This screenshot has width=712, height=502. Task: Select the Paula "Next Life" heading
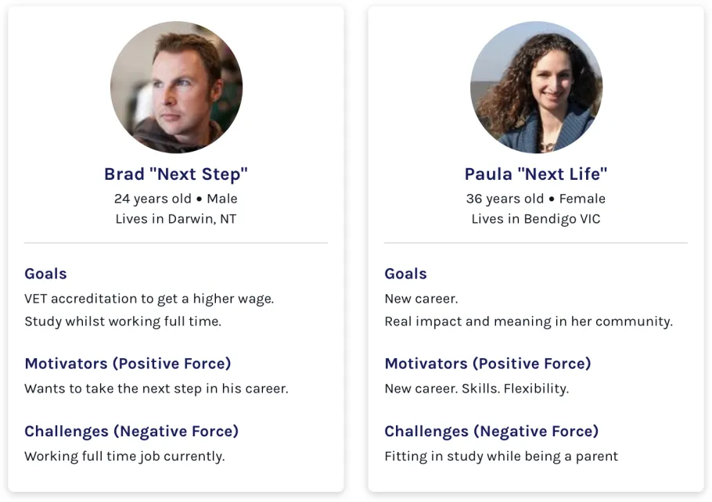pos(536,174)
